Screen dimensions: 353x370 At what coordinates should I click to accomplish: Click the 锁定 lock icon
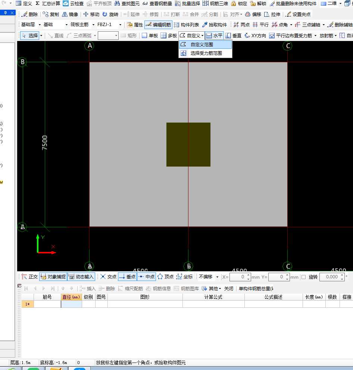239,3
